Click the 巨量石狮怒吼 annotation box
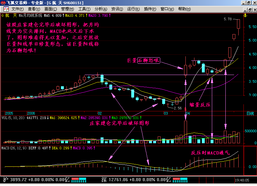Viewport: 257px width, 186px height. pos(148,60)
